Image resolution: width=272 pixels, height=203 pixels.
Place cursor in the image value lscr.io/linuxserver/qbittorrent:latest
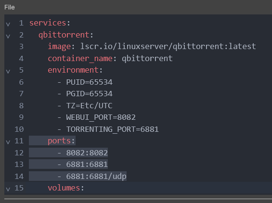[x=168, y=47]
